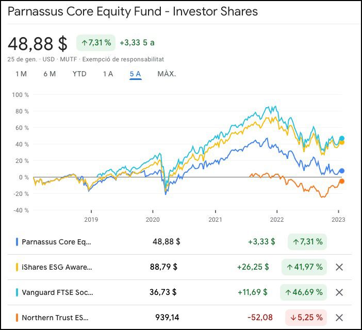Click the red 5,25 % change badge
Viewport: 362px width, 330px height.
click(x=306, y=318)
